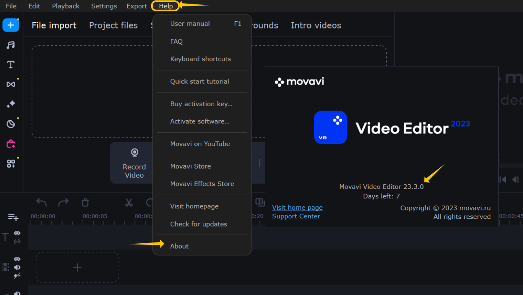
Task: Open the Titles text tool
Action: [11, 65]
